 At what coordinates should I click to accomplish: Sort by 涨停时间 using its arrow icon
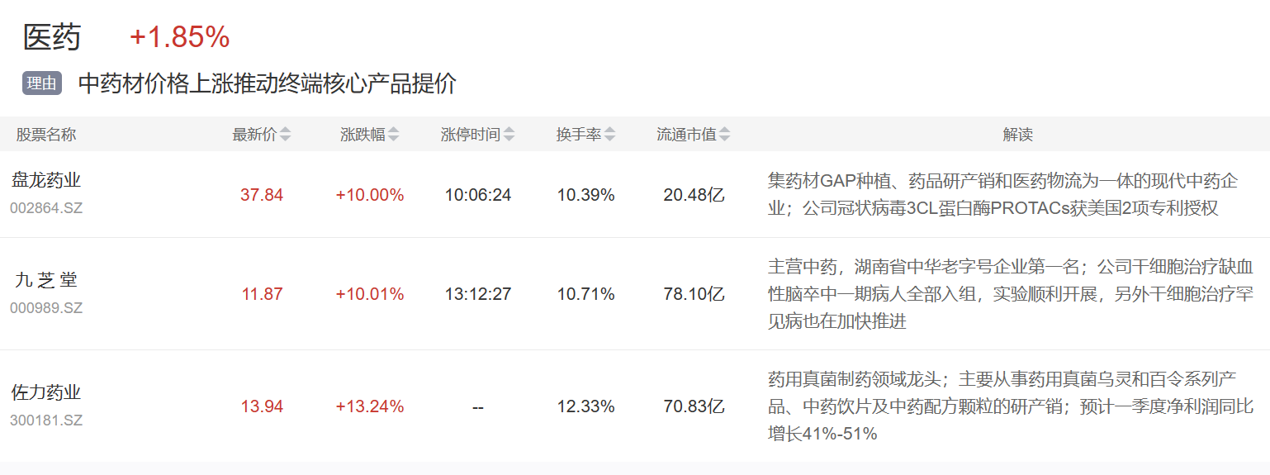509,135
